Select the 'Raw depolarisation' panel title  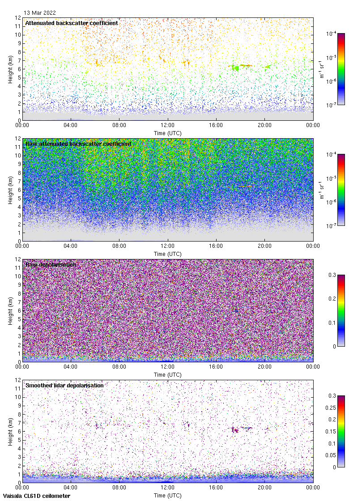pyautogui.click(x=51, y=264)
